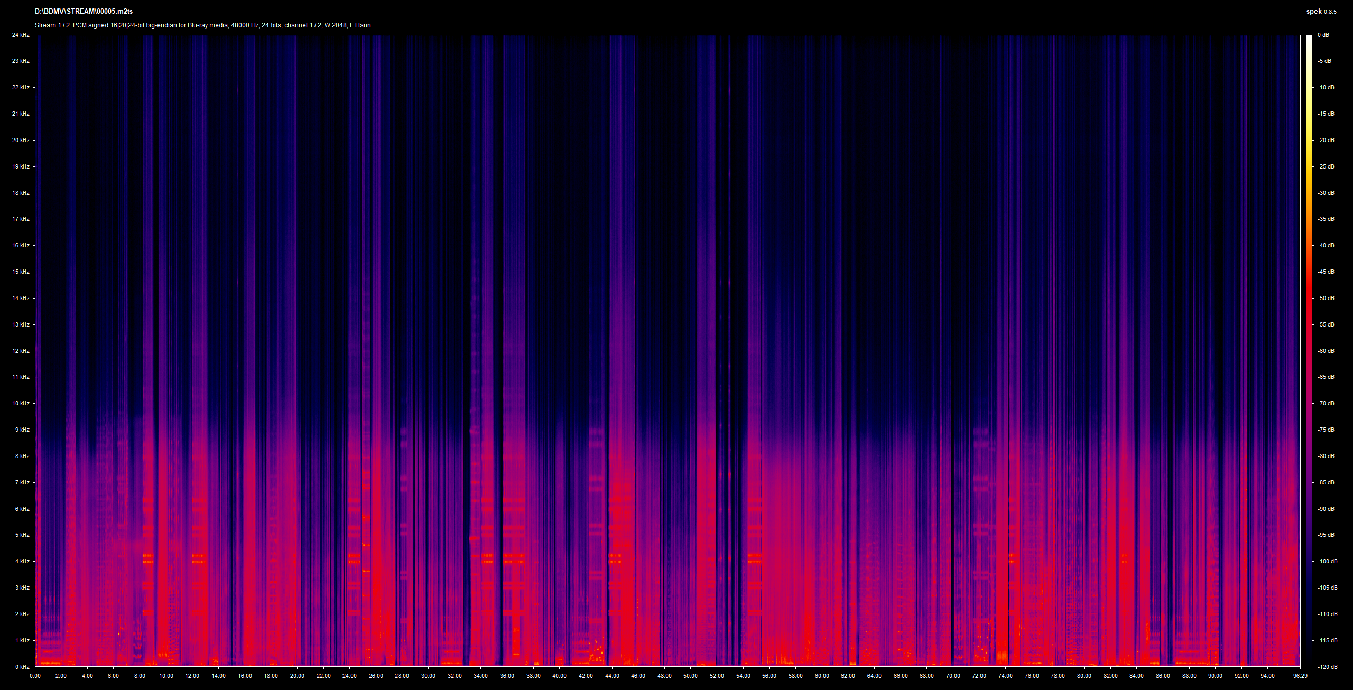Click the 0:00 start time label

pyautogui.click(x=35, y=676)
